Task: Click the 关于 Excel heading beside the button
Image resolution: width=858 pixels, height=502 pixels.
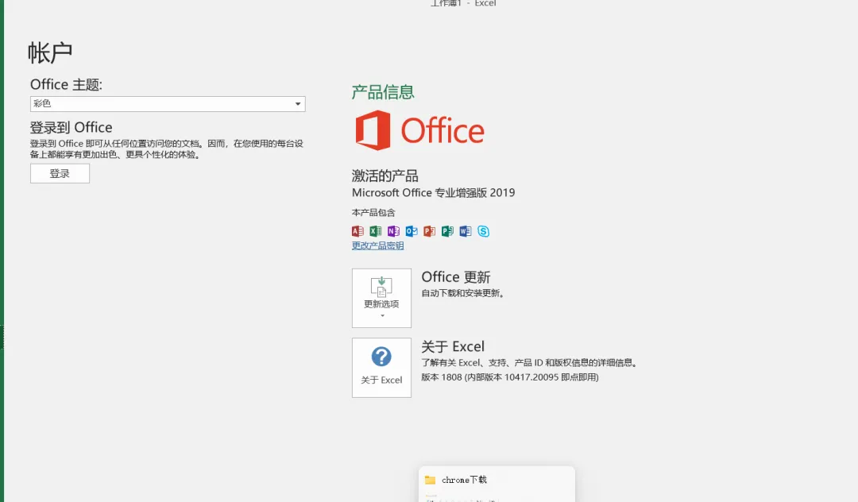Action: 453,346
